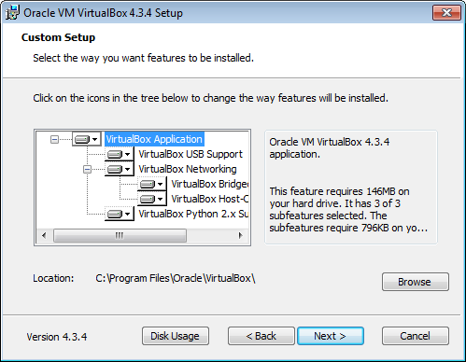Collapse the VirtualBox Application tree node
This screenshot has width=466, height=362.
[54, 139]
